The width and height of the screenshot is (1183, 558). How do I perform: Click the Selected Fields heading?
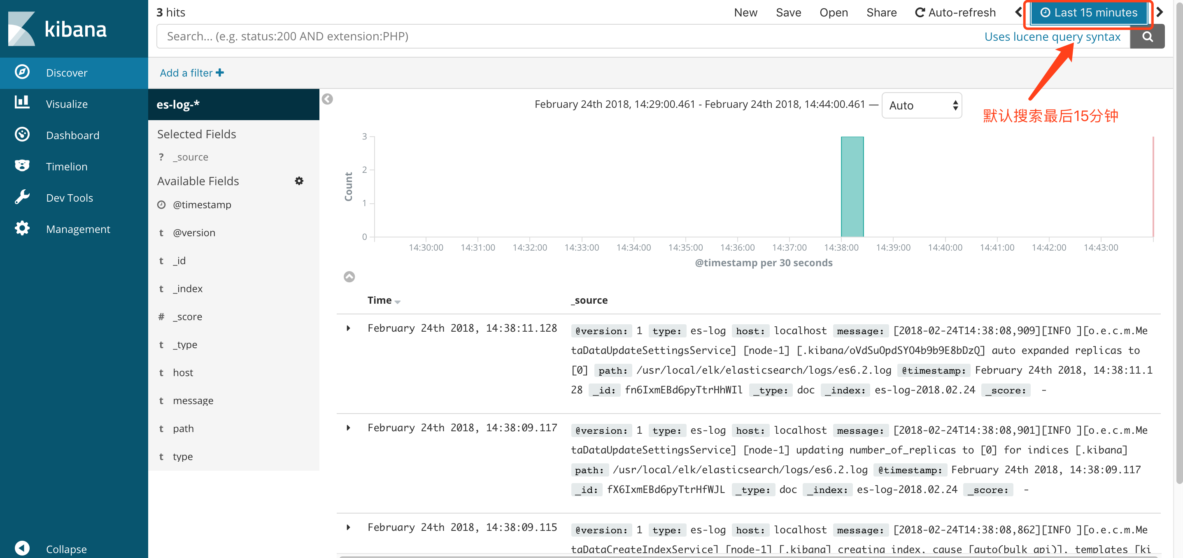[197, 134]
